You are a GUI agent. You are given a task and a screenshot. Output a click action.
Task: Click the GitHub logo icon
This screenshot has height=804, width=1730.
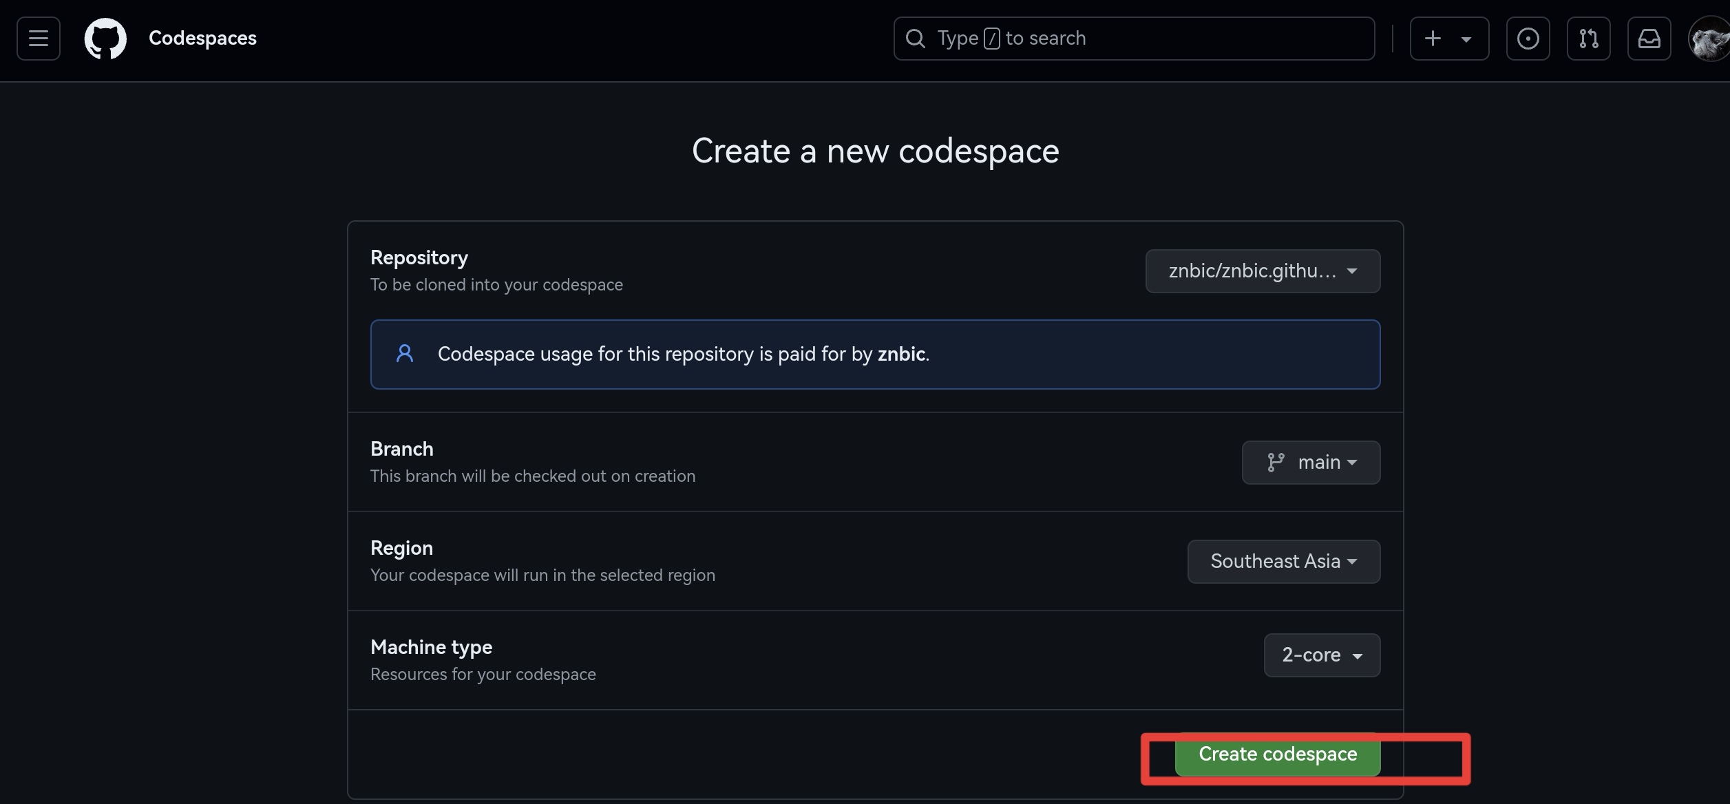(105, 39)
